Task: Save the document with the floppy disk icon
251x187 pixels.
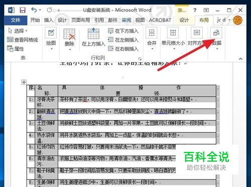Action: pos(23,10)
